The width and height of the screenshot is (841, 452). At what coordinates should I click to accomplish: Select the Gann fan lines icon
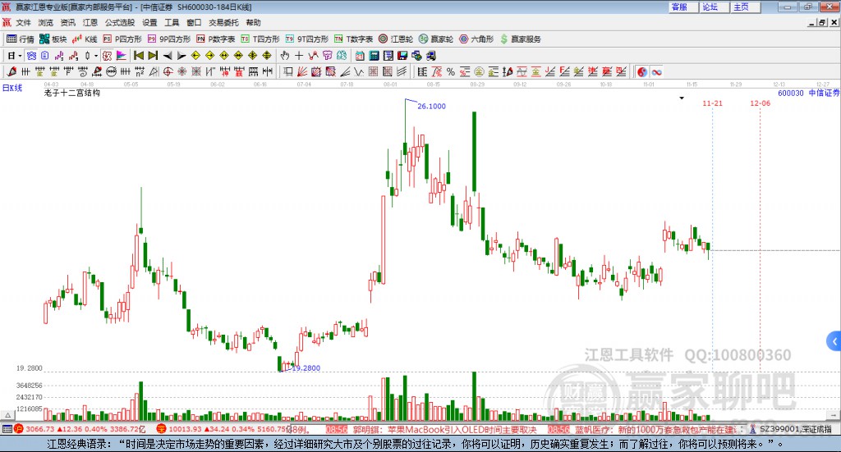point(302,71)
